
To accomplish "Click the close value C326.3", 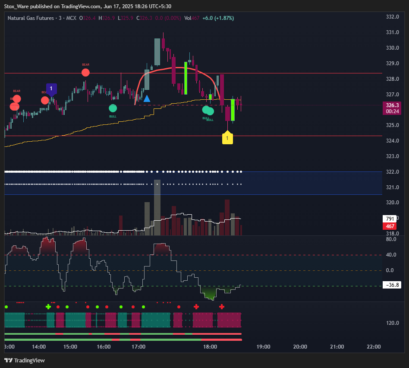I will [x=144, y=18].
